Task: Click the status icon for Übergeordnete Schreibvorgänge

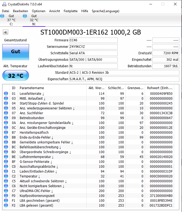Action: (x=6, y=152)
